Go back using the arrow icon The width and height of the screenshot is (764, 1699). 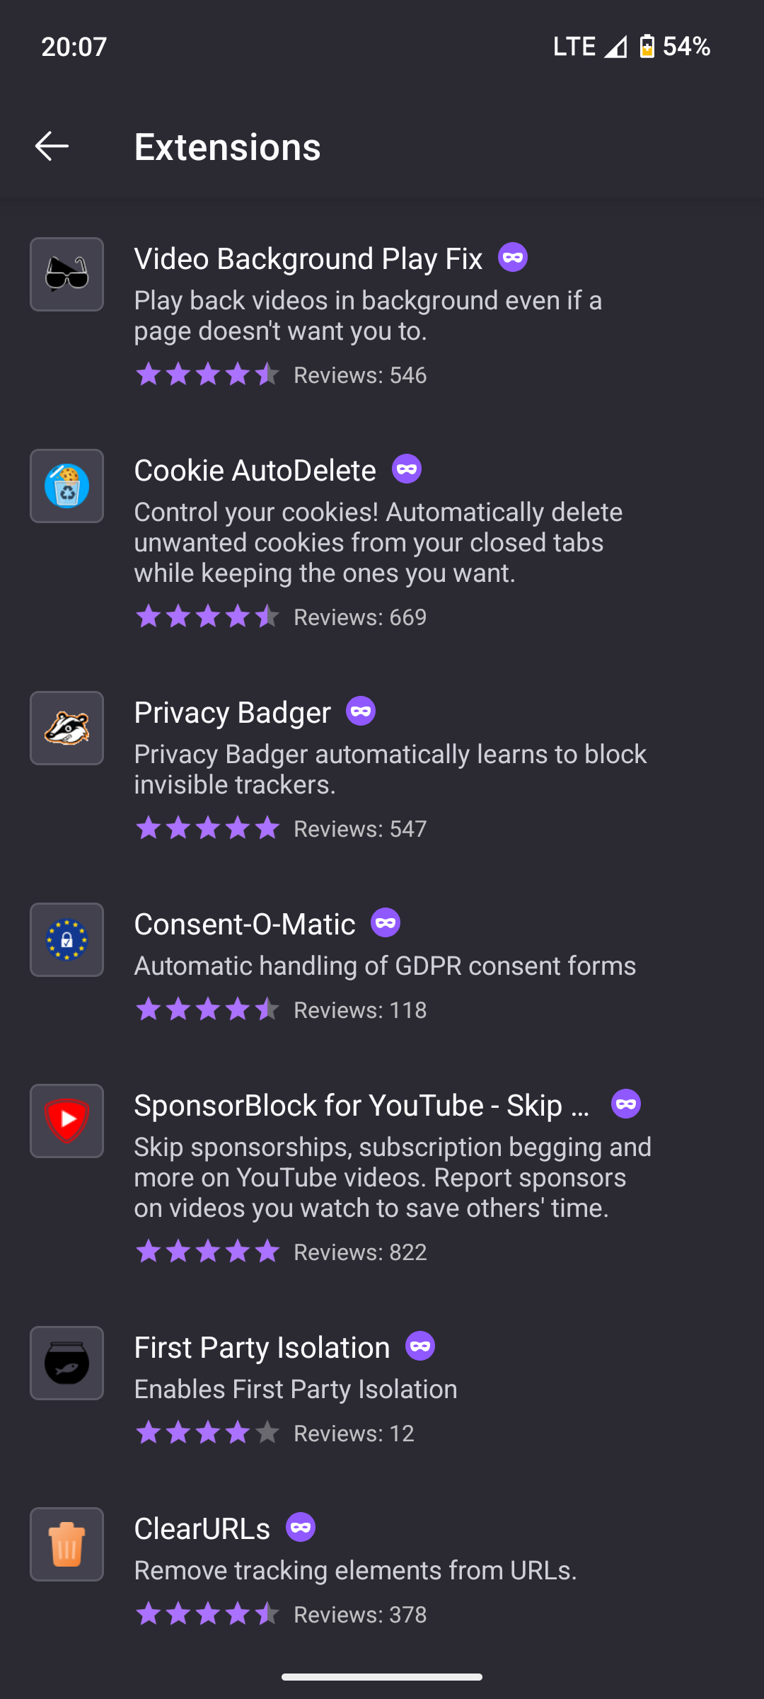click(x=52, y=147)
